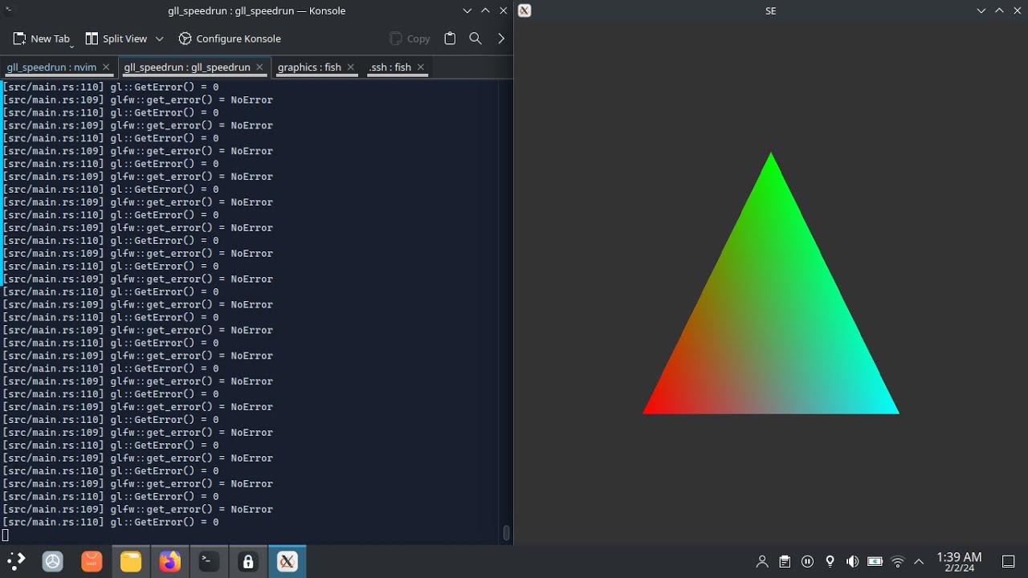
Task: Open Configure Konsole settings
Action: click(x=230, y=39)
